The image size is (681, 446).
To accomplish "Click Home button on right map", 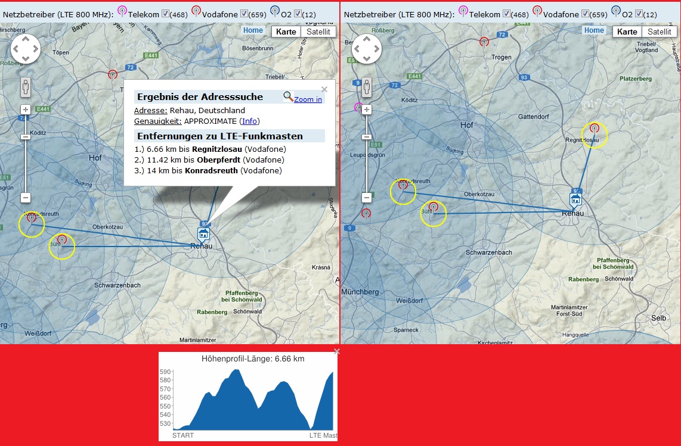I will point(594,30).
